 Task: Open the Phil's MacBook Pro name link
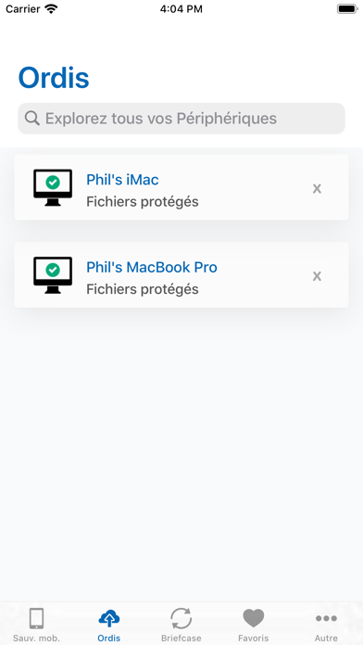click(x=152, y=268)
